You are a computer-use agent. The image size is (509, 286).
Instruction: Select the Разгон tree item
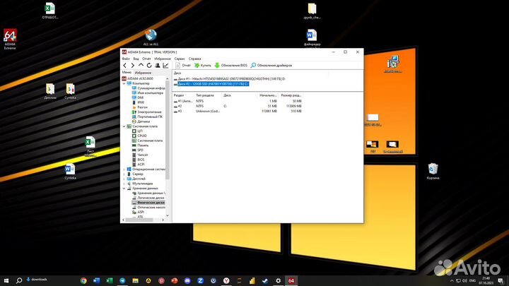pos(139,107)
